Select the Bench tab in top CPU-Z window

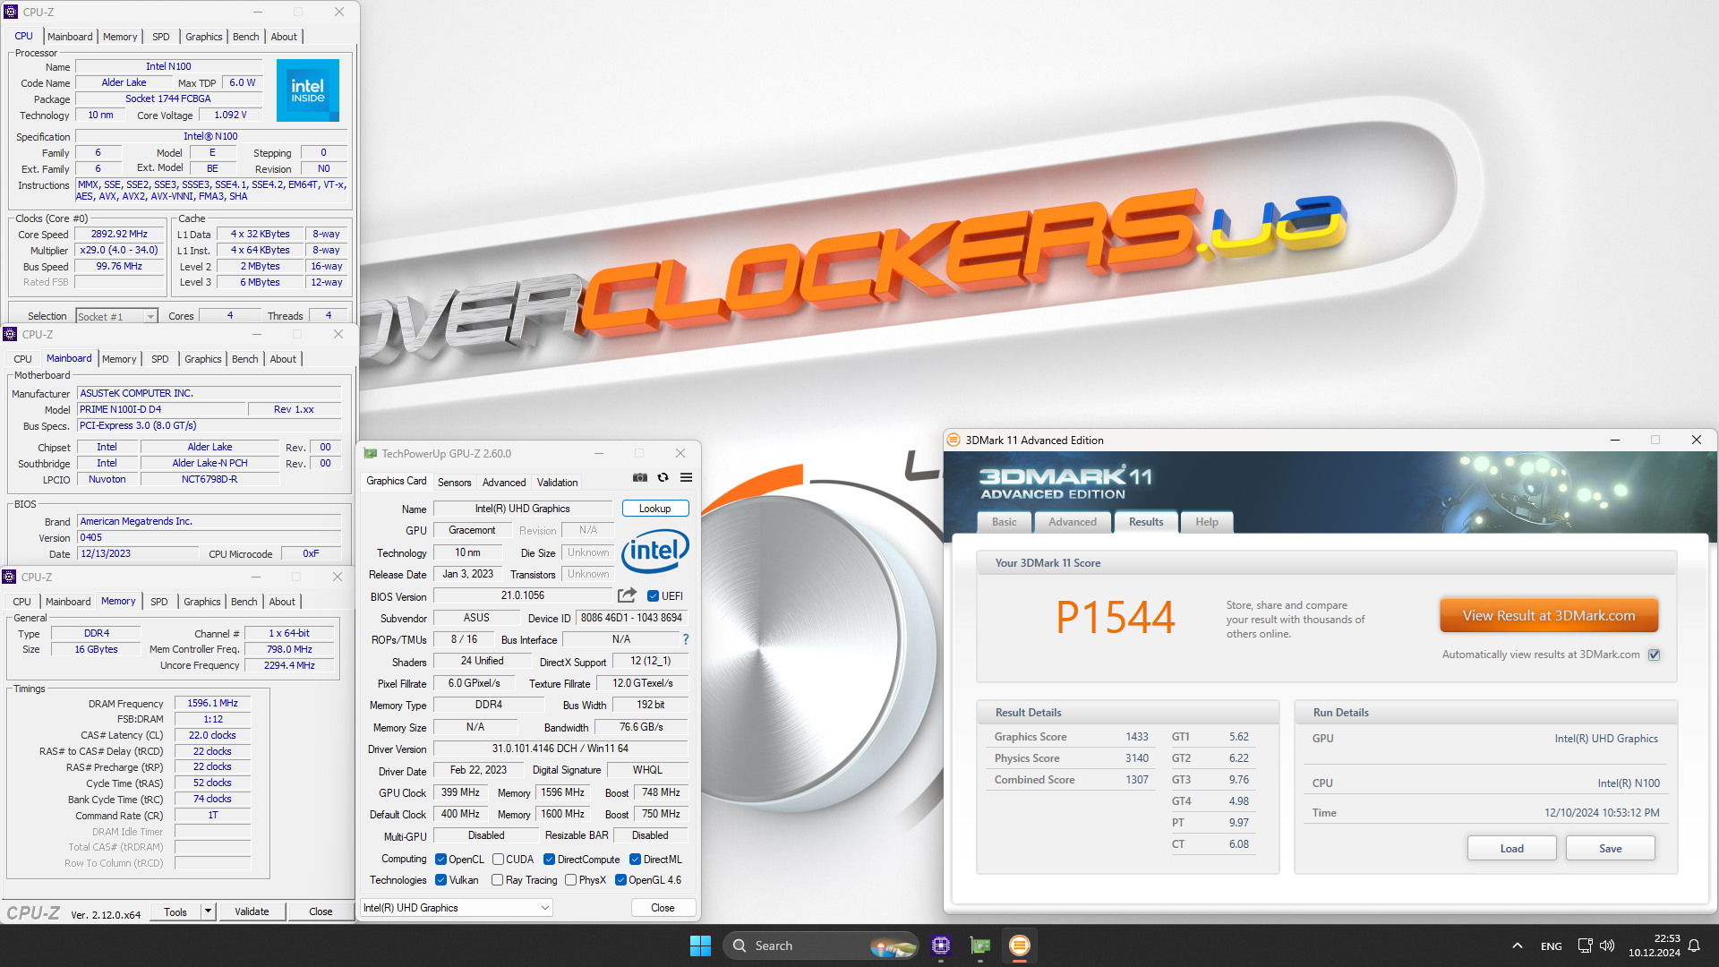(245, 37)
